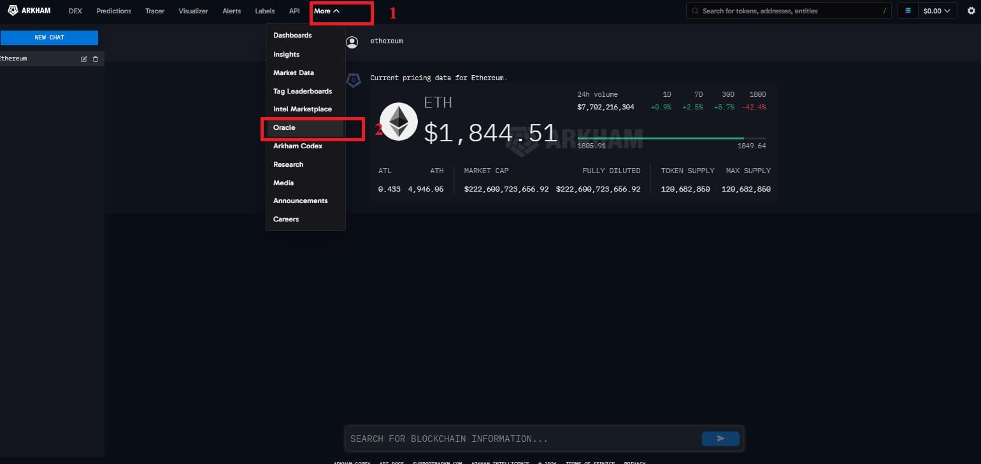Click the Ethereum coin logo
Image resolution: width=981 pixels, height=464 pixels.
pos(399,121)
